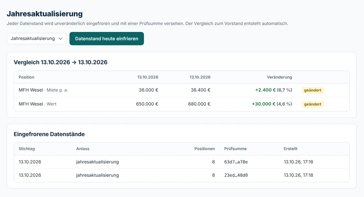Click checksum 23ed…48d0
The image size is (364, 197).
236,175
